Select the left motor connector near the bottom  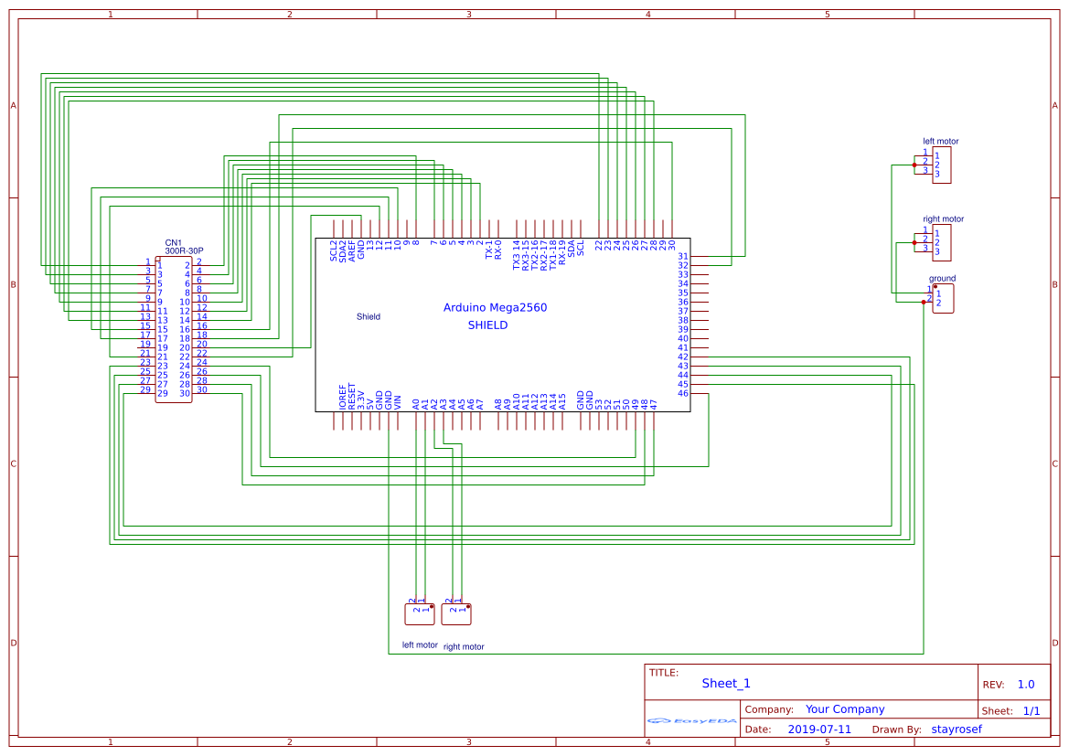pyautogui.click(x=420, y=612)
